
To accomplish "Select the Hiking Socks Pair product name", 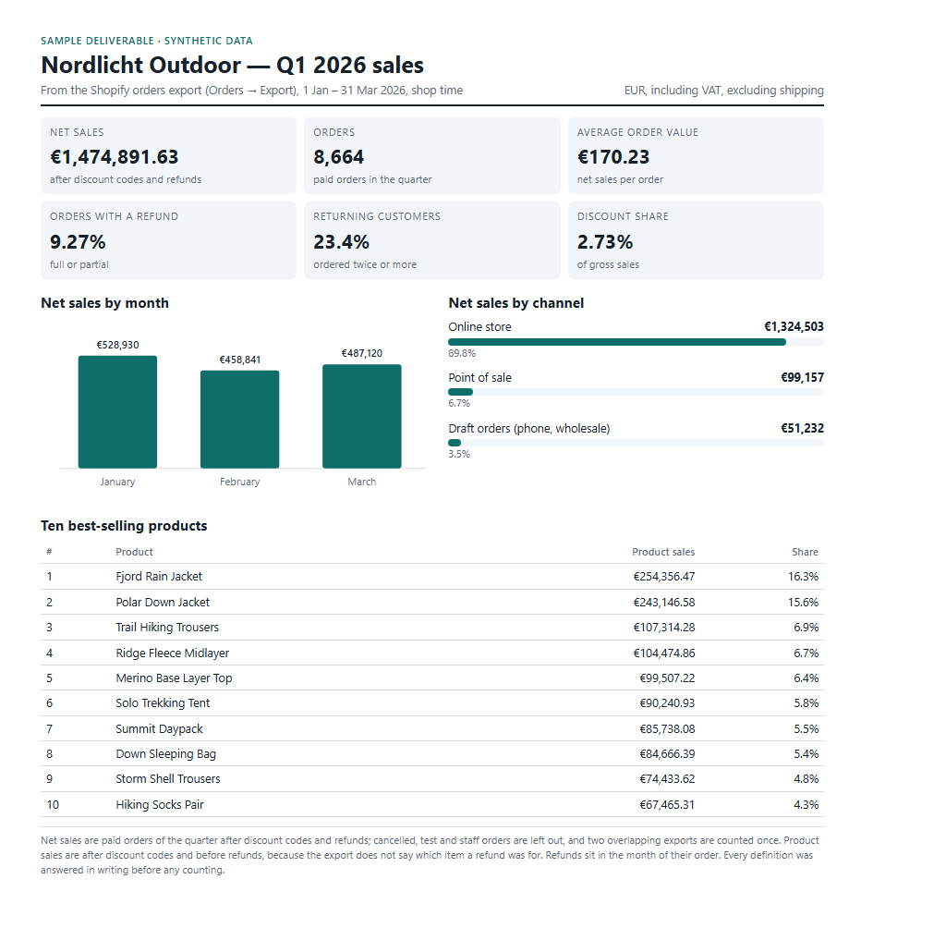I will pyautogui.click(x=160, y=805).
